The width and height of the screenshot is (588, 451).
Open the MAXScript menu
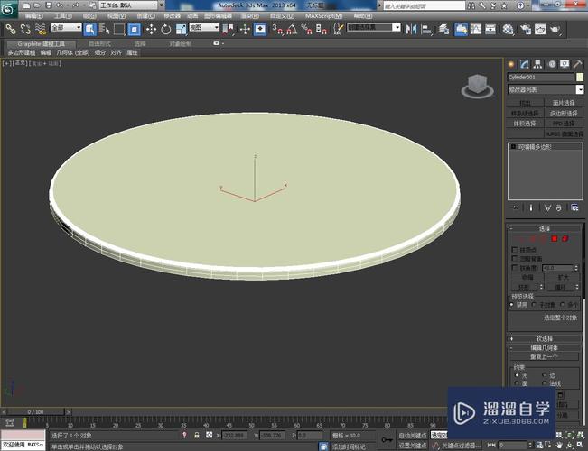pyautogui.click(x=323, y=16)
